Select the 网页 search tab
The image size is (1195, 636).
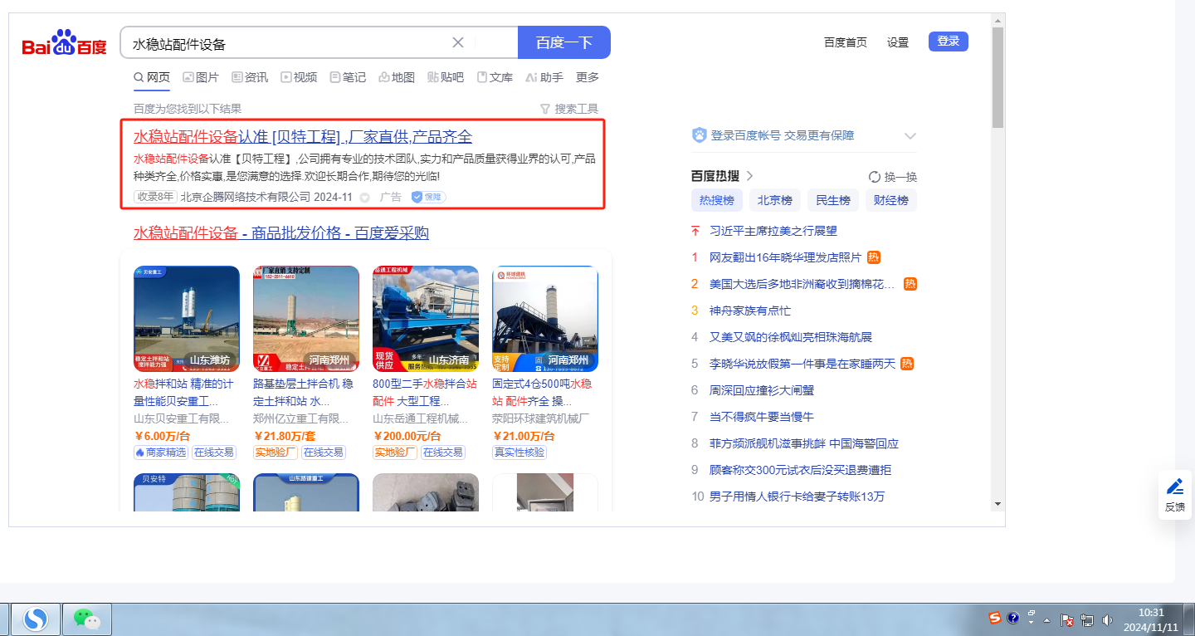tap(152, 77)
